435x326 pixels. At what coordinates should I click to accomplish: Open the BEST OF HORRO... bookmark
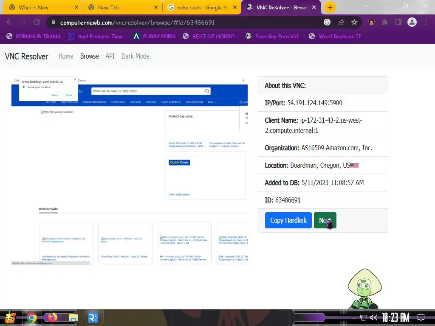point(210,37)
